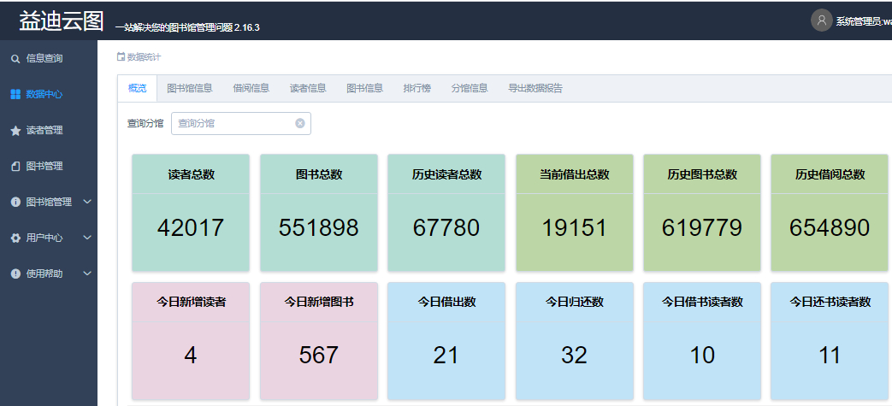Open the 借阅信息 tab
Viewport: 892px width, 406px height.
click(x=251, y=88)
